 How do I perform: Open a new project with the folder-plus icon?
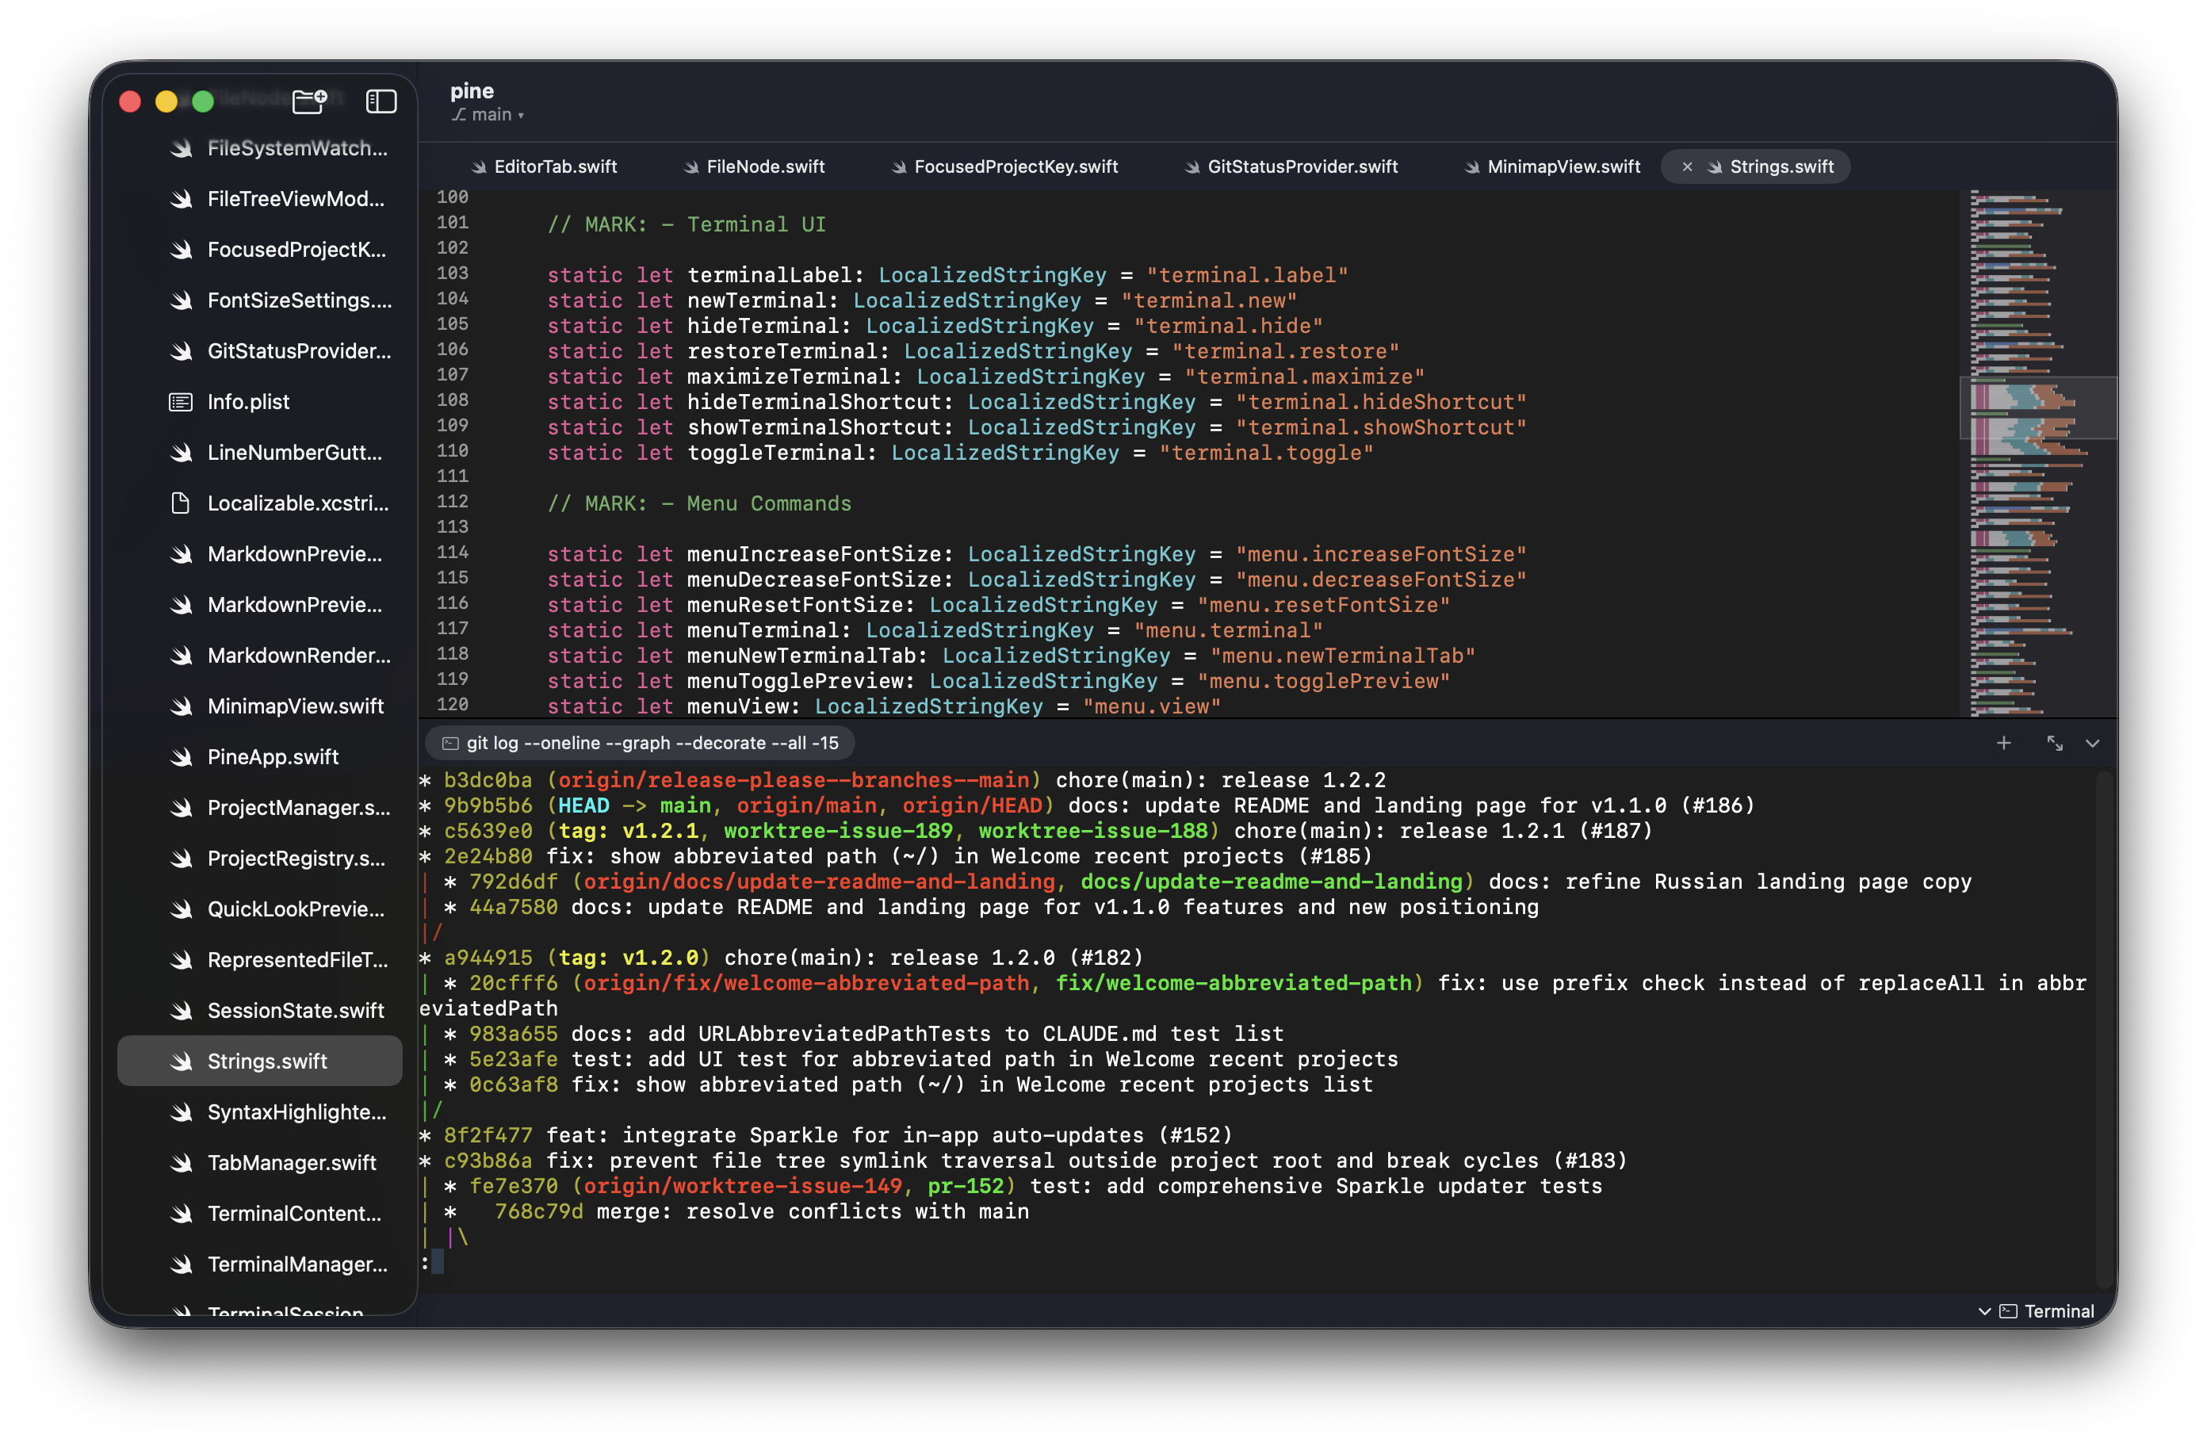click(309, 101)
